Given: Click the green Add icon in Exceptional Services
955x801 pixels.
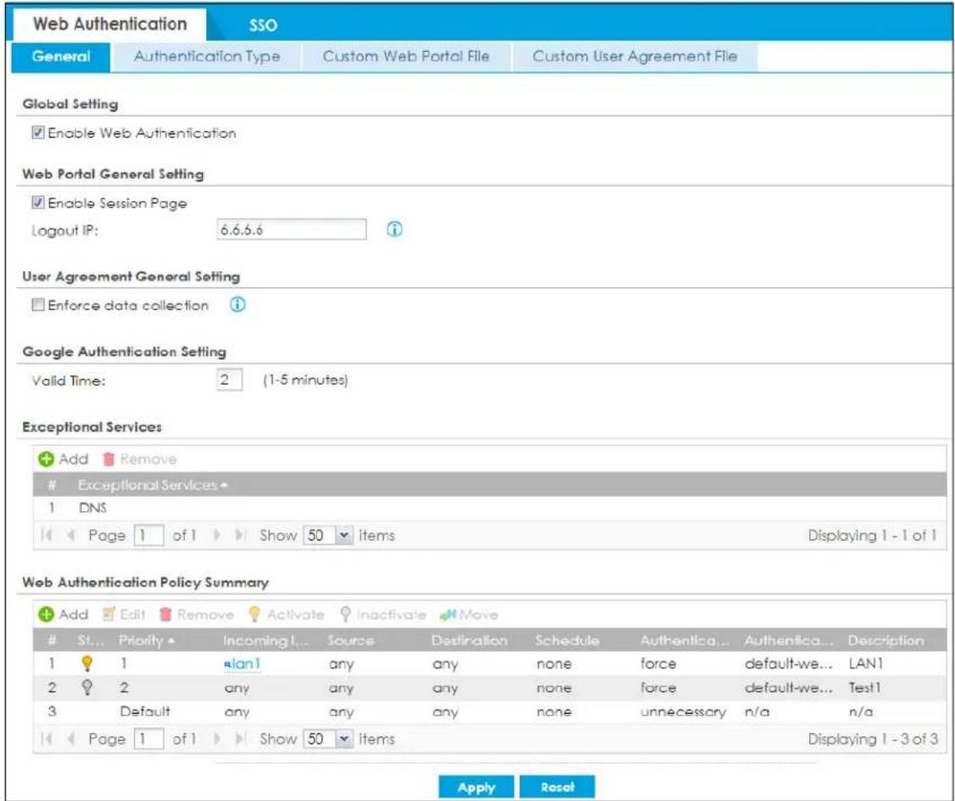Looking at the screenshot, I should pos(47,459).
